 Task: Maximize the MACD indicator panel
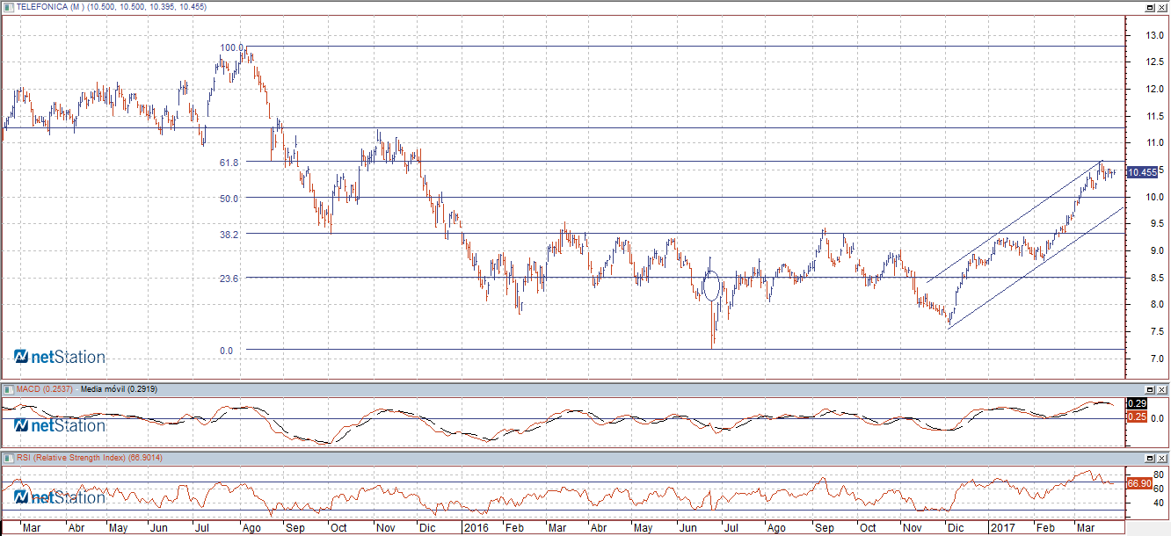1149,388
